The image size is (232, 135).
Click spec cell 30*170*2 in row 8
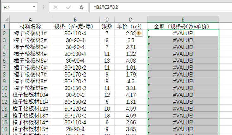coord(75,74)
